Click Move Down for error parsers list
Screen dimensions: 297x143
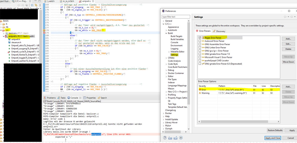(288, 62)
